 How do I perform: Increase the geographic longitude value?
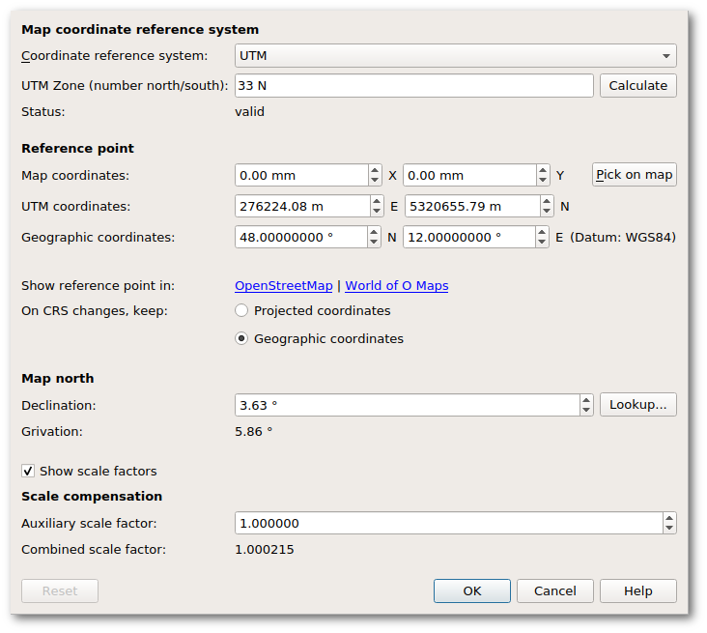pyautogui.click(x=542, y=232)
